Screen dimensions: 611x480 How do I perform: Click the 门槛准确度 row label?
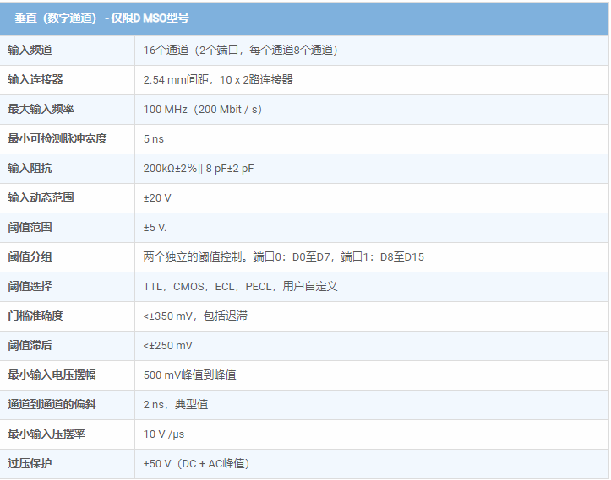(35, 316)
